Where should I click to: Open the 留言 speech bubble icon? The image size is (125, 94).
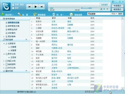13,8
